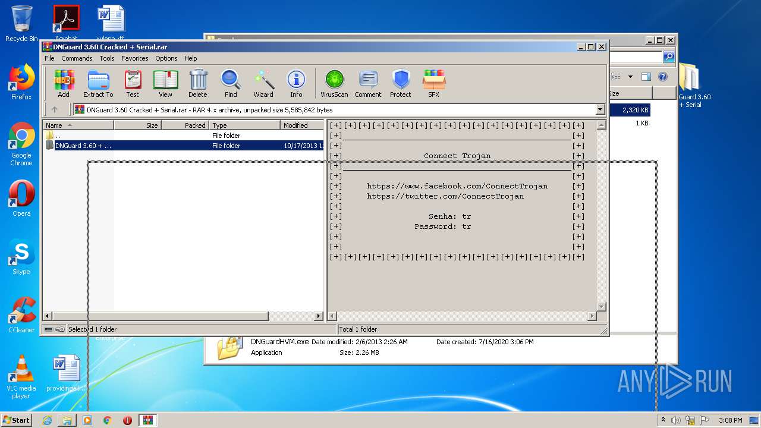Open the Help menu
761x428 pixels.
tap(190, 58)
